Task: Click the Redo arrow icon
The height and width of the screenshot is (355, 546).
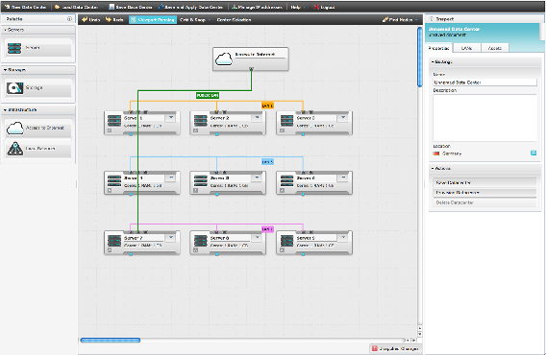Action: click(109, 20)
